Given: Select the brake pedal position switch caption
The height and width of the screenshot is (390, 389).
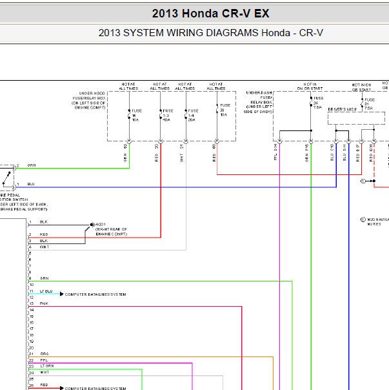Looking at the screenshot, I should coord(24,202).
